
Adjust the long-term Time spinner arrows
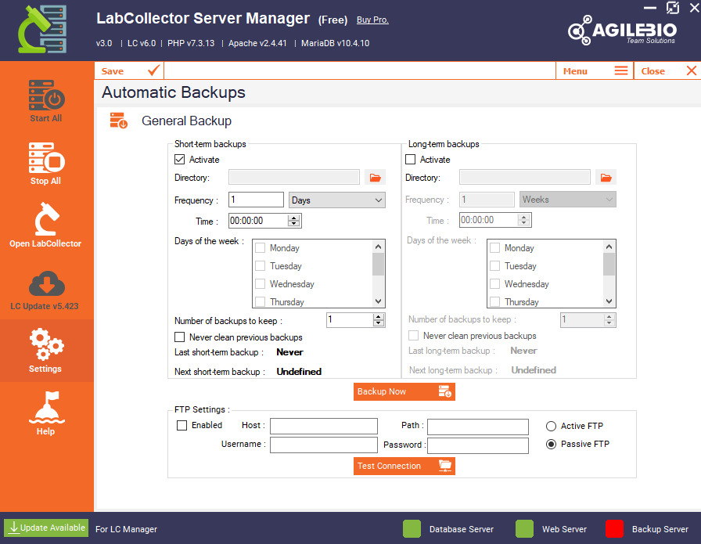[523, 220]
